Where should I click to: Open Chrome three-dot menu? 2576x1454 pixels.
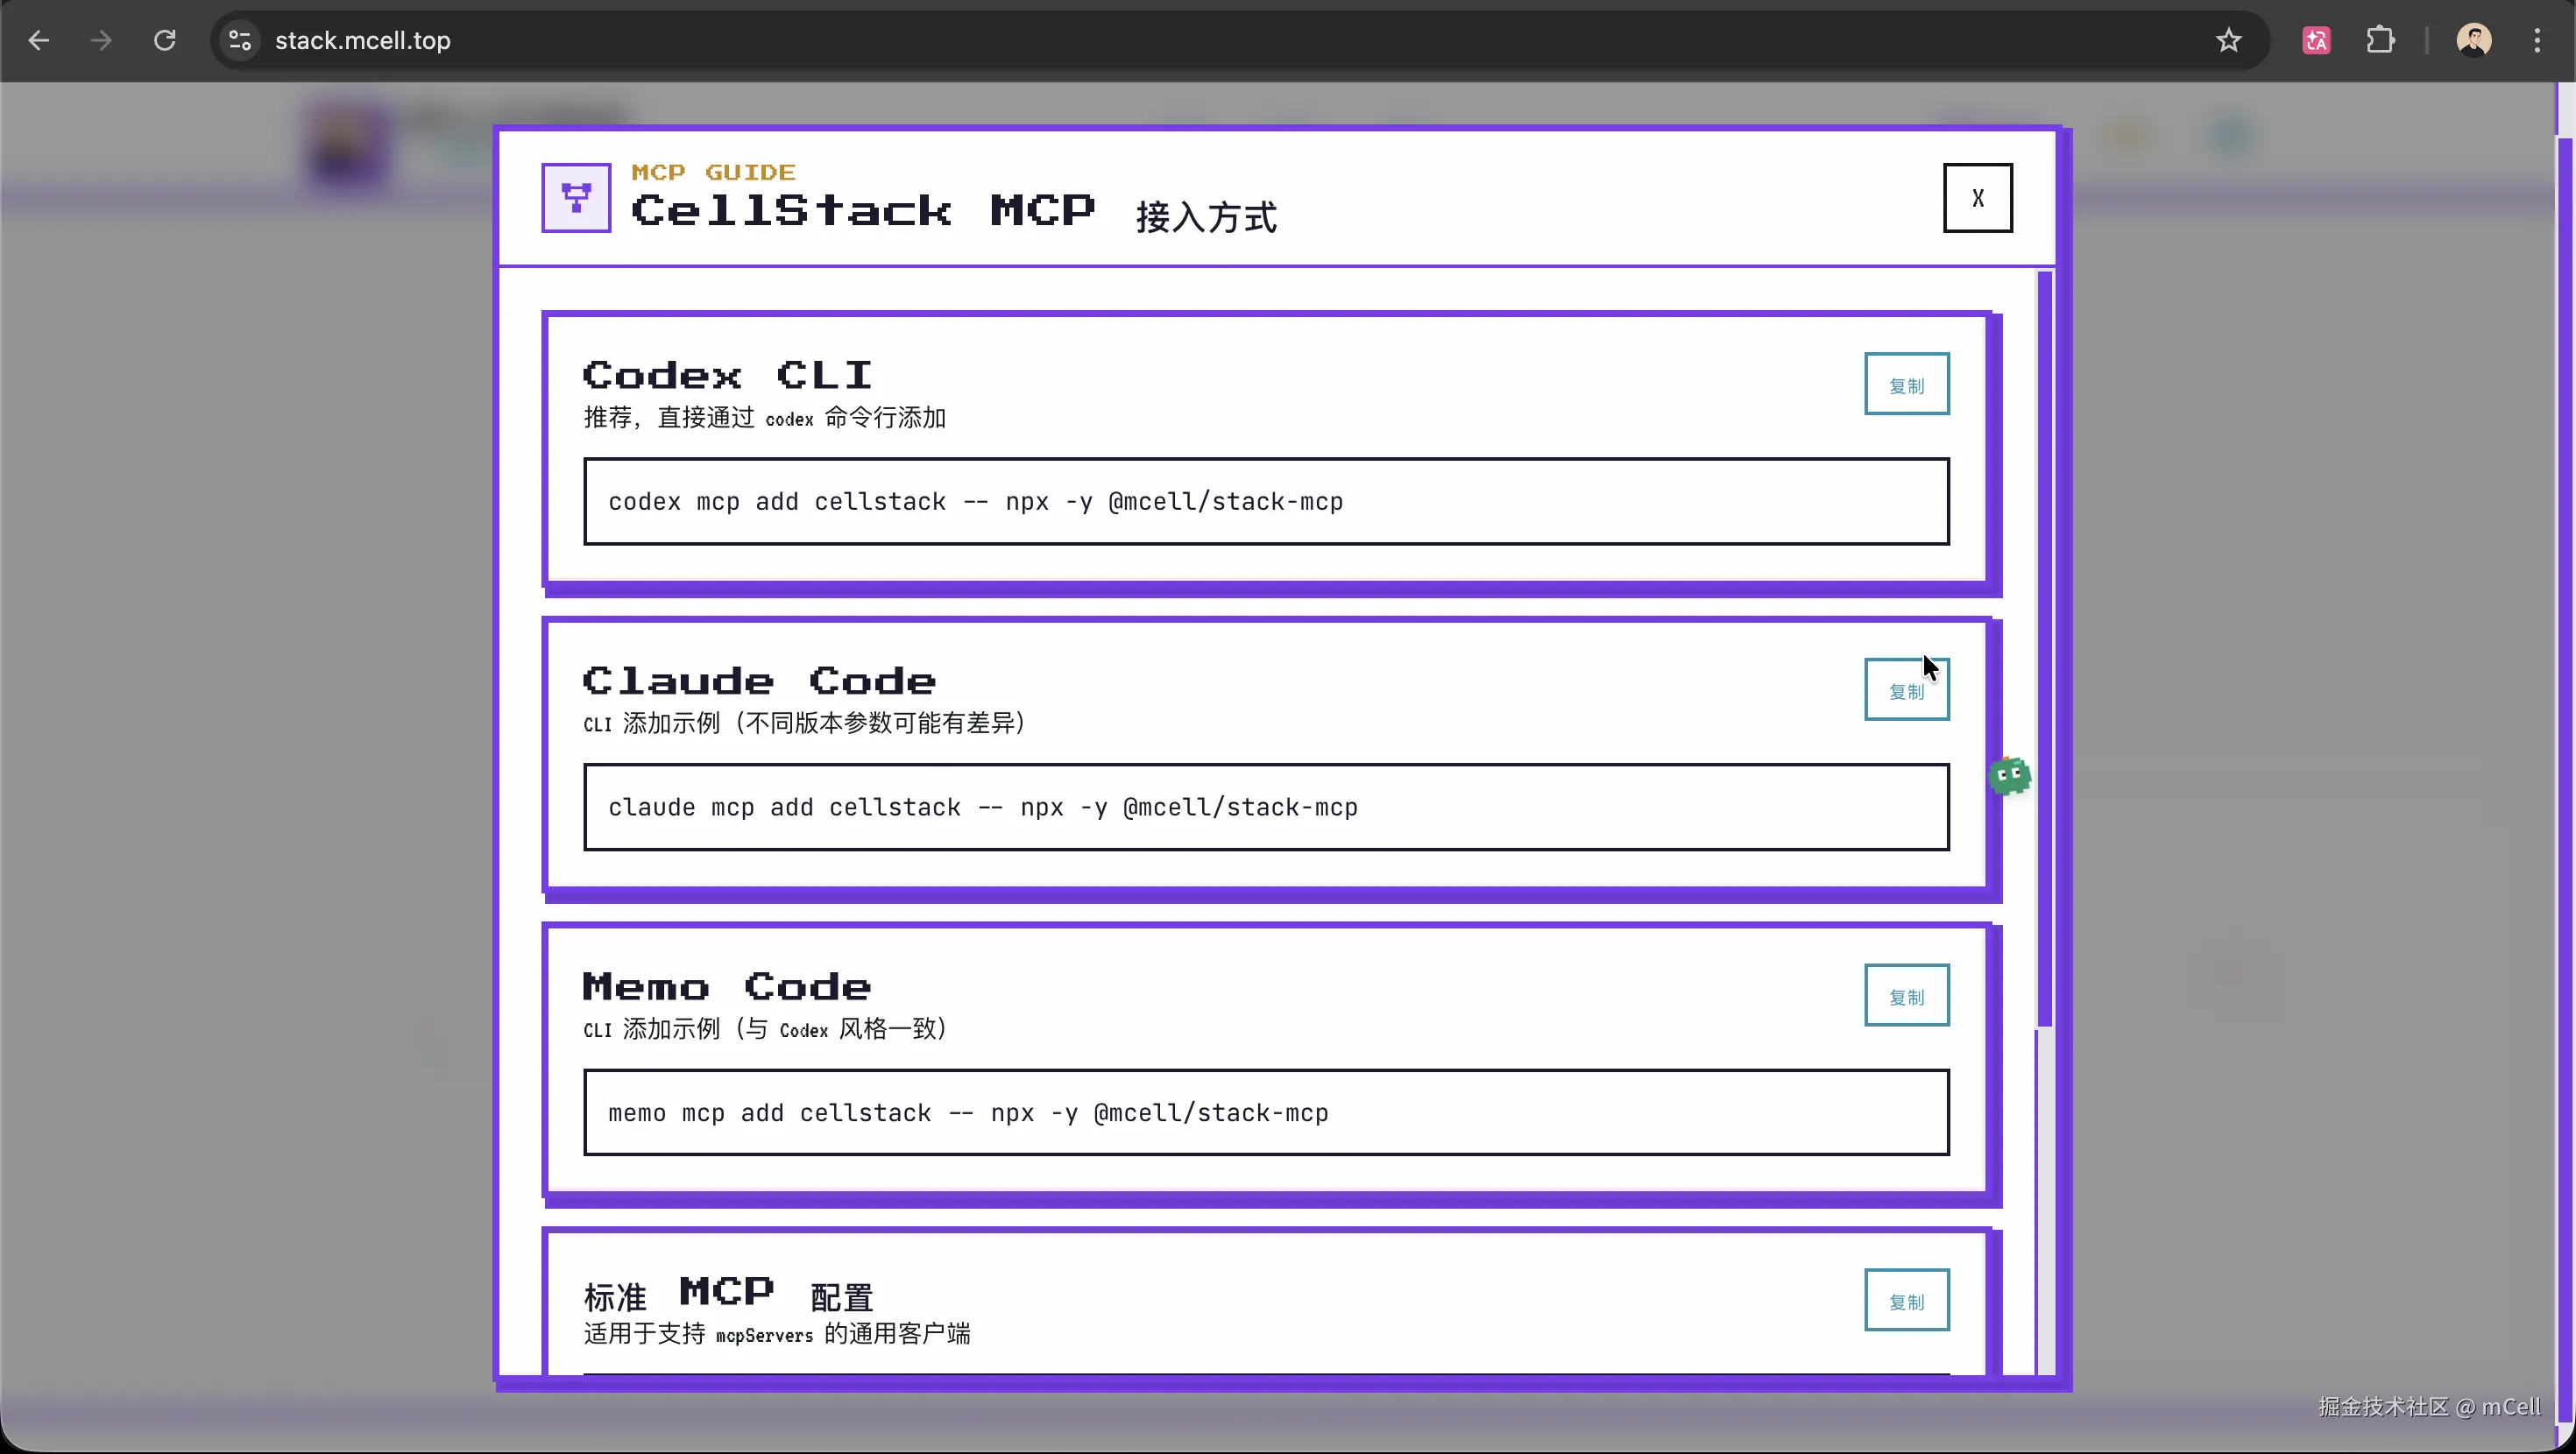point(2537,41)
